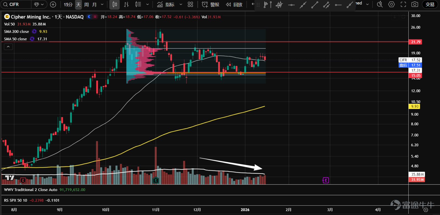The width and height of the screenshot is (440, 215).
Task: Select the SMA 200 close indicator legend
Action: pyautogui.click(x=16, y=32)
